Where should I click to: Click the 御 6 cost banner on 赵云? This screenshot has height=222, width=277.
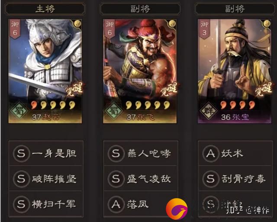point(15,29)
